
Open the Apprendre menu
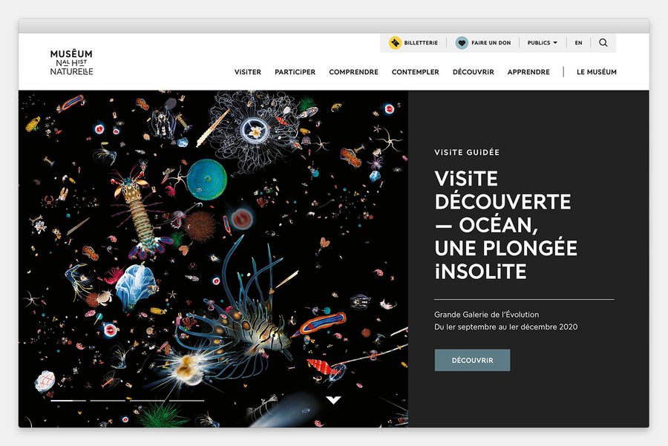click(x=528, y=72)
